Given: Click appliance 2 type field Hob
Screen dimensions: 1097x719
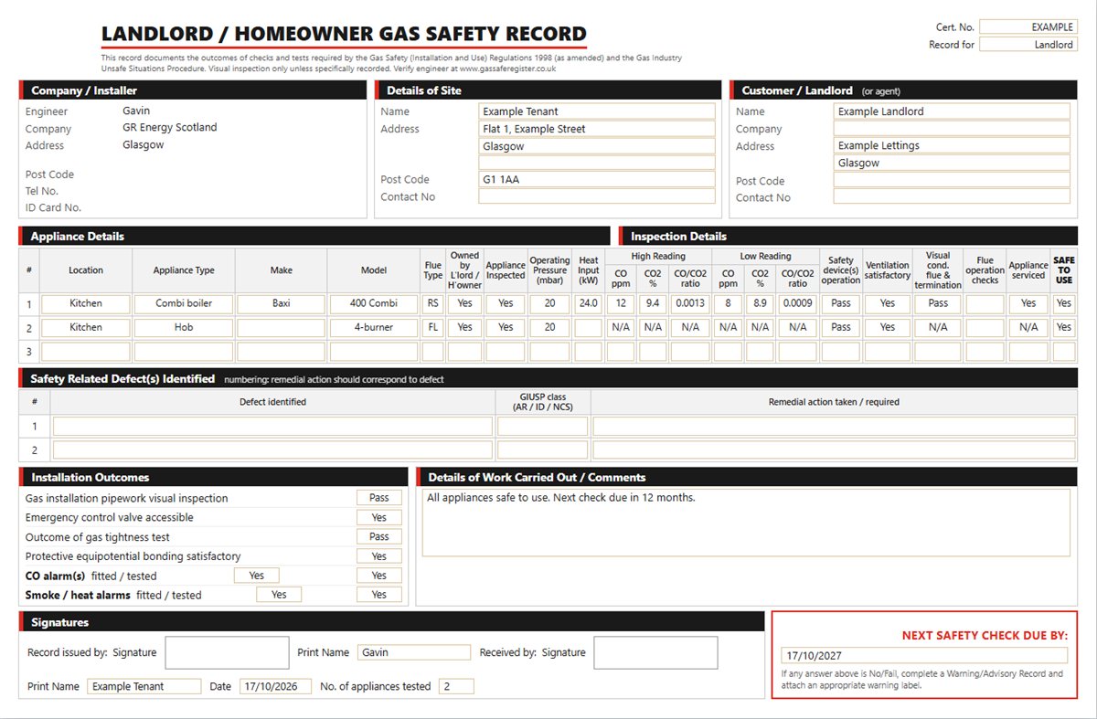Looking at the screenshot, I should [x=184, y=327].
